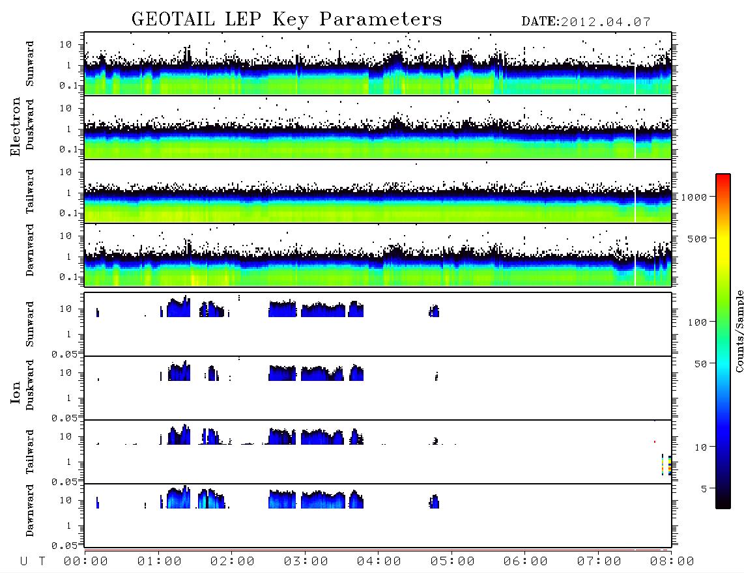Select the 05:00 time tick label
744x573 pixels.
tap(453, 562)
